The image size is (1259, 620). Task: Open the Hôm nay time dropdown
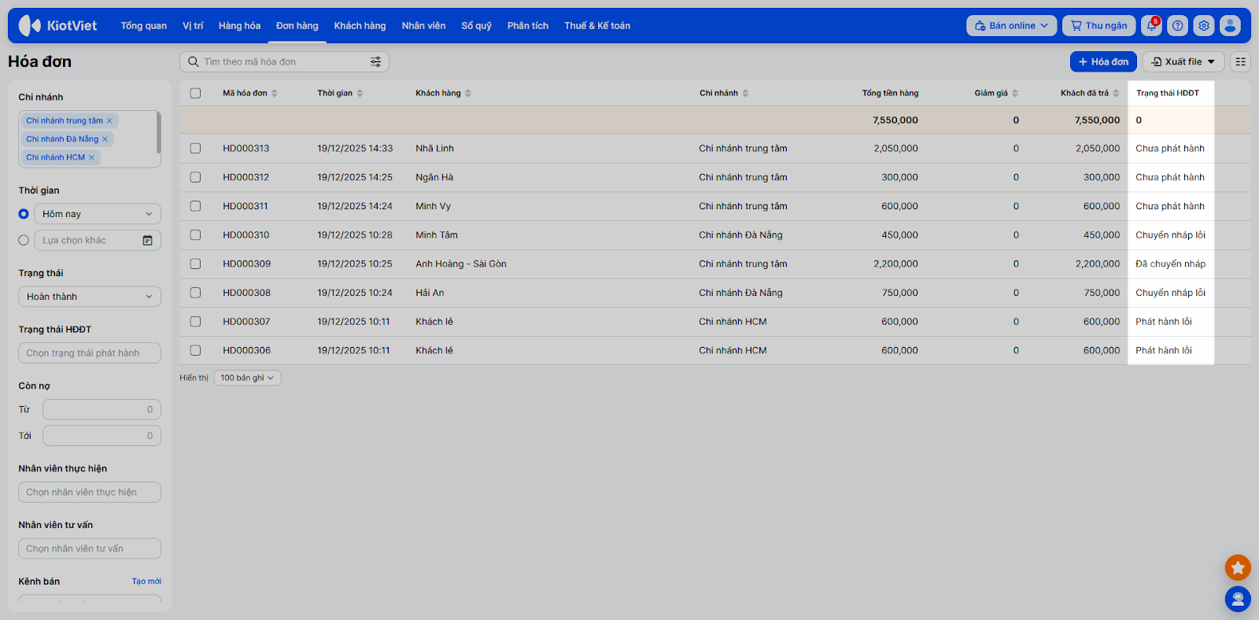[98, 214]
